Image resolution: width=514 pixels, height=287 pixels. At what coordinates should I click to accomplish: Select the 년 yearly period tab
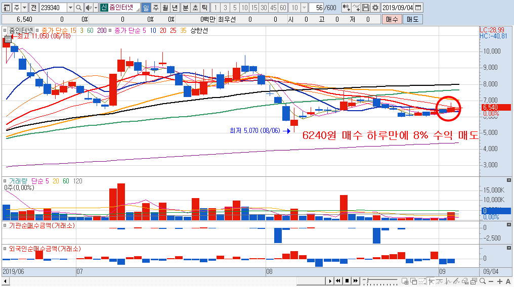(x=175, y=8)
